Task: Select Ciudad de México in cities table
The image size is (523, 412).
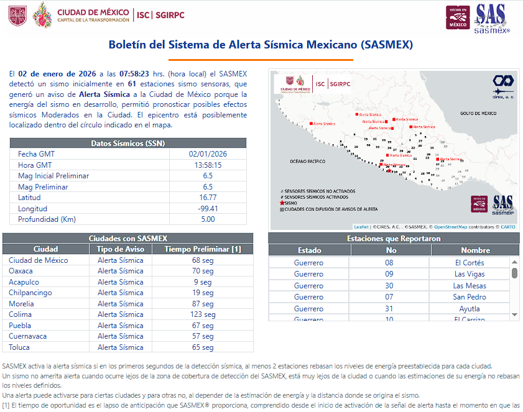Action: point(39,260)
